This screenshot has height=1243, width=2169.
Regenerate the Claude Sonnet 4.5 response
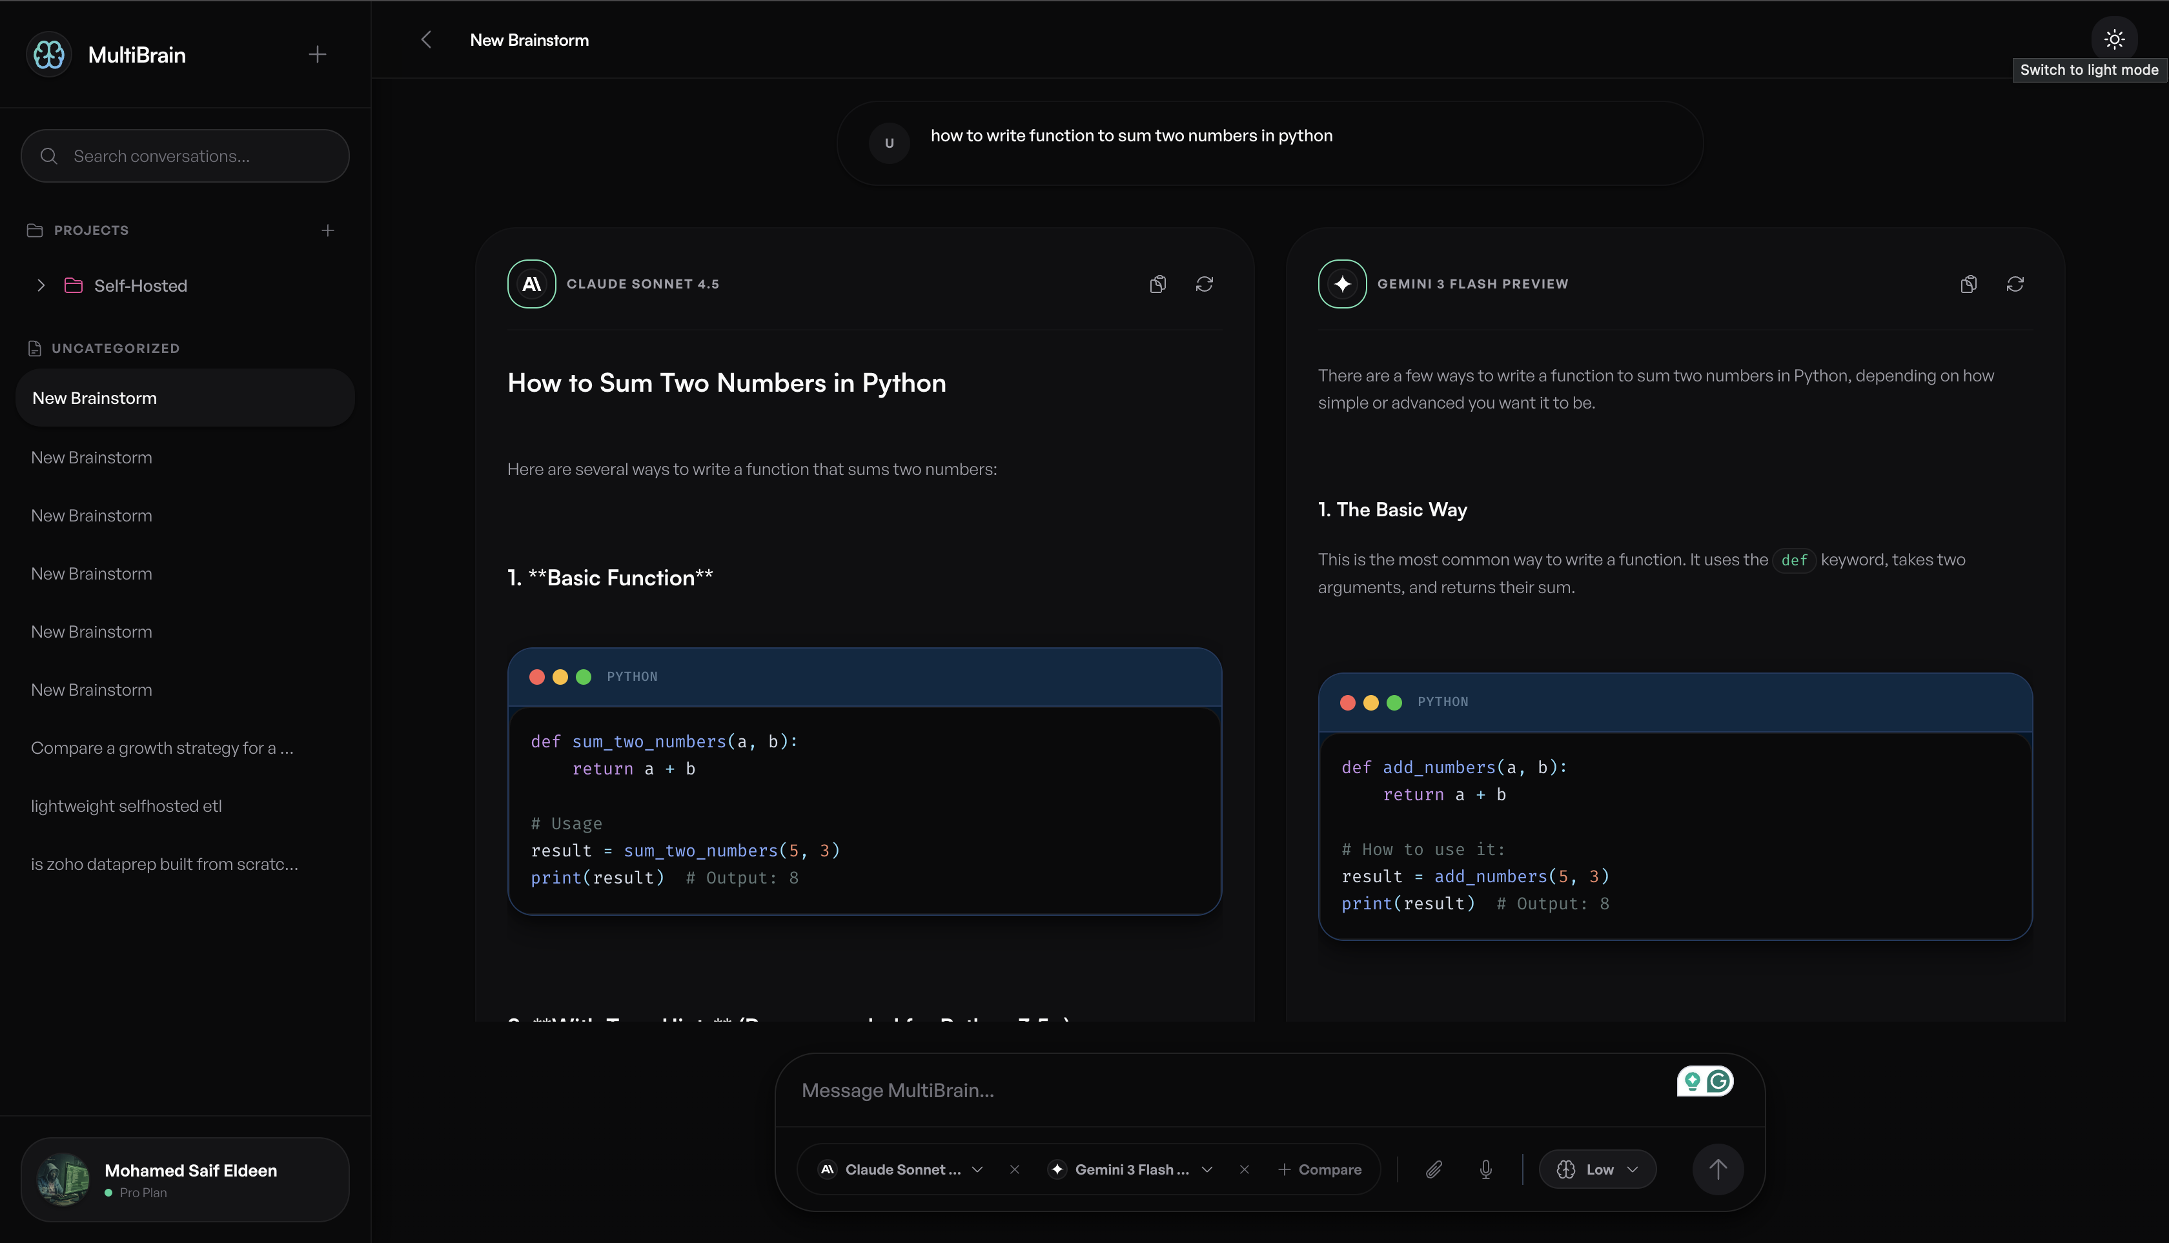point(1204,284)
